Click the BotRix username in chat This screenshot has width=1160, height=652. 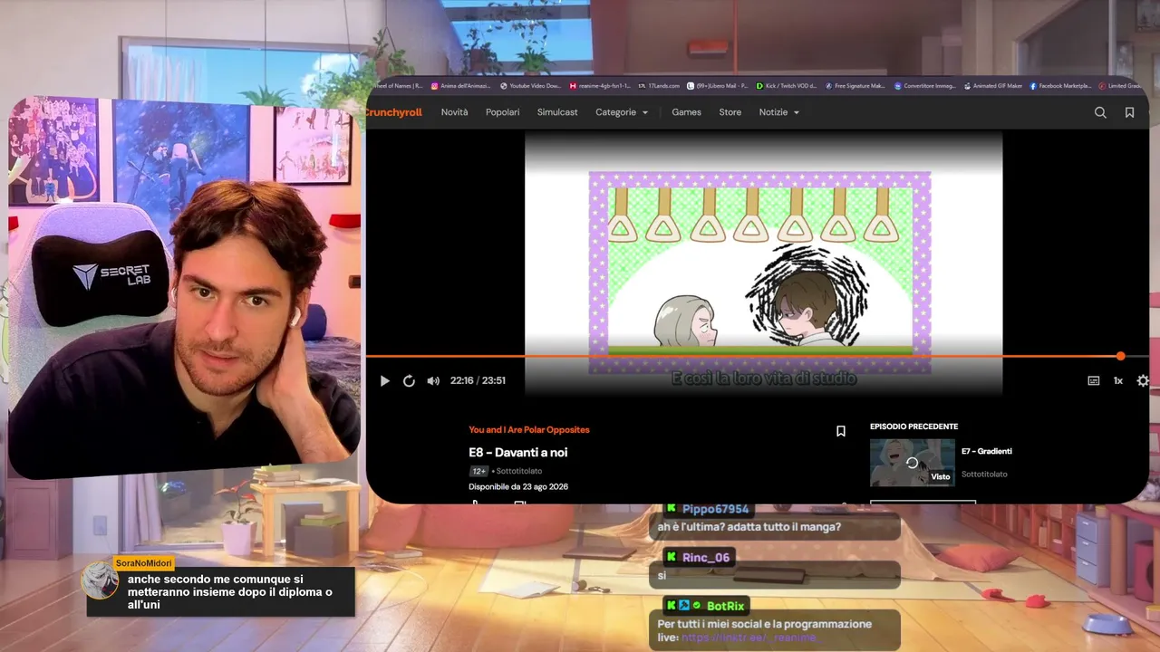(727, 606)
